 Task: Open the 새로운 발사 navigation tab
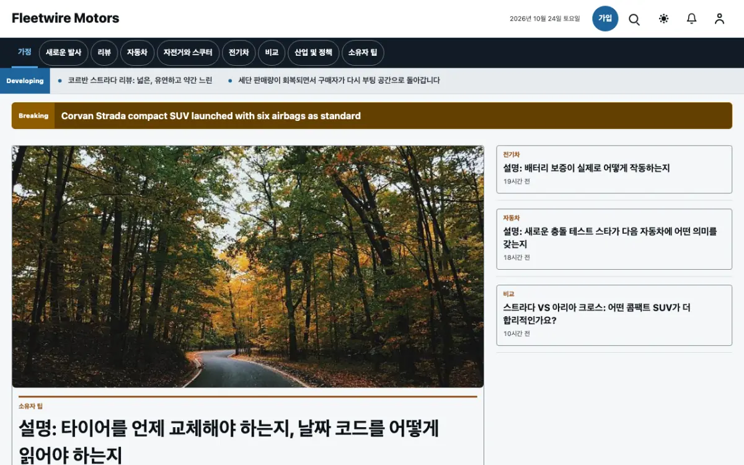64,53
